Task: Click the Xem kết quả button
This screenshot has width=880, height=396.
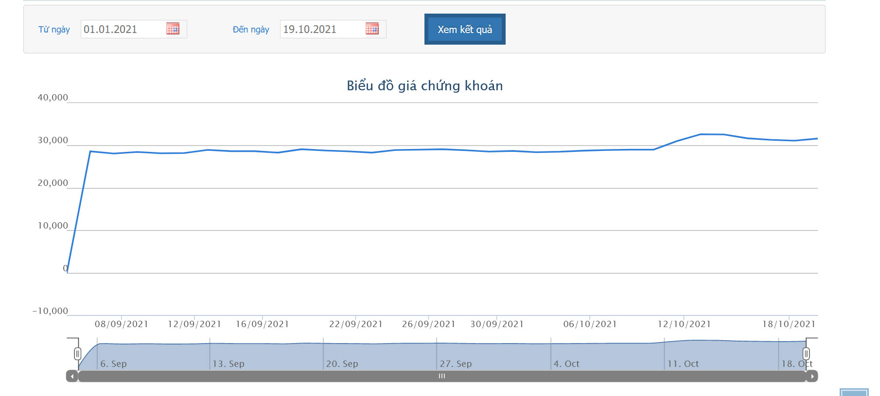Action: click(465, 29)
